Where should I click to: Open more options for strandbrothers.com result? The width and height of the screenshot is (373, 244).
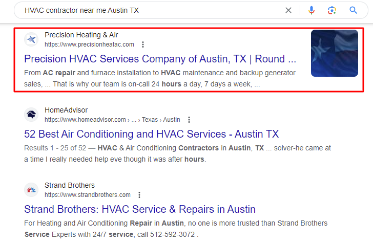[139, 195]
